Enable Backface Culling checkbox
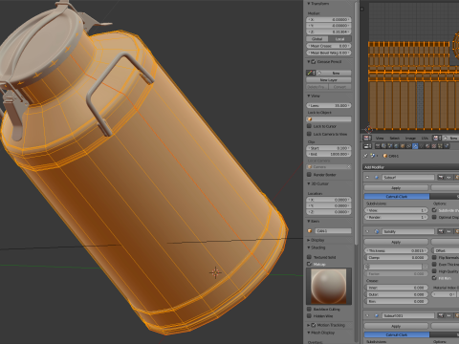 (309, 309)
